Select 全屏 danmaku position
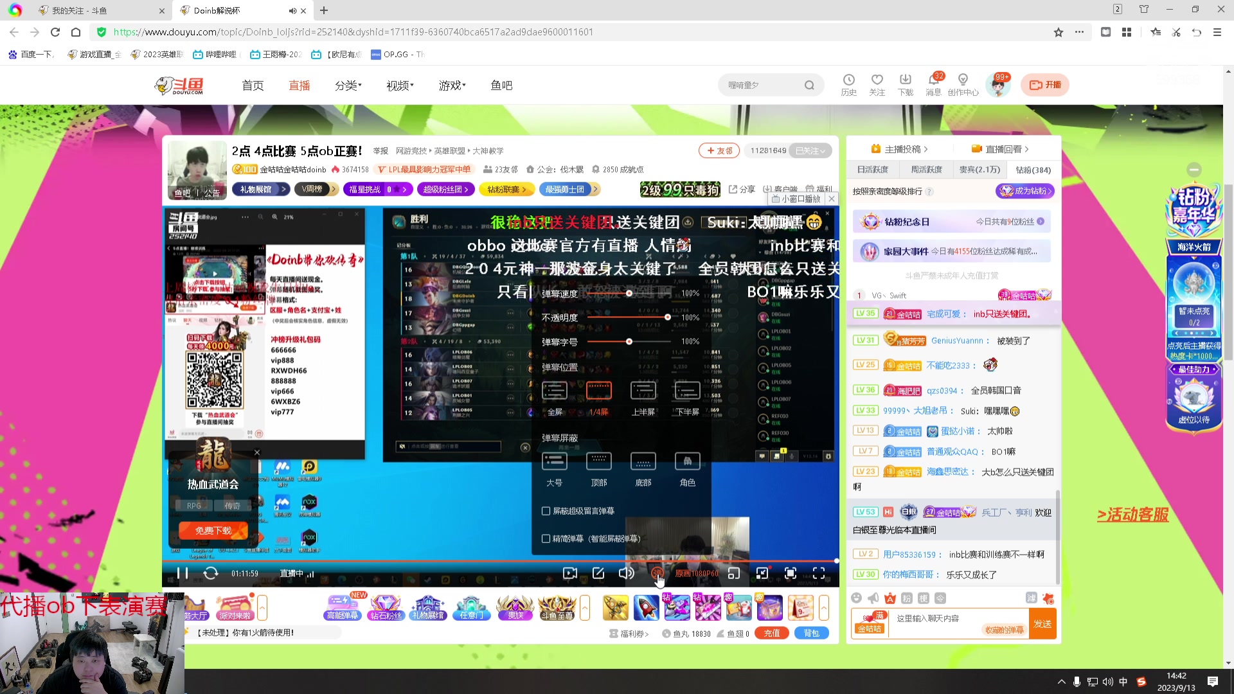Image resolution: width=1234 pixels, height=694 pixels. click(555, 398)
